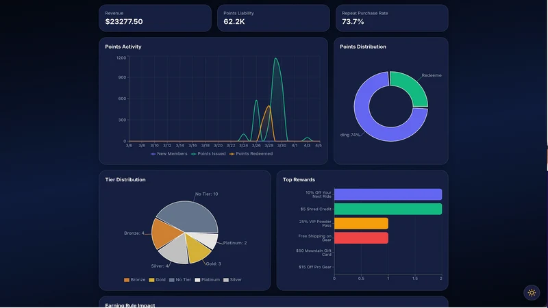Click the Platinum legend entry
This screenshot has height=308, width=548.
208,280
